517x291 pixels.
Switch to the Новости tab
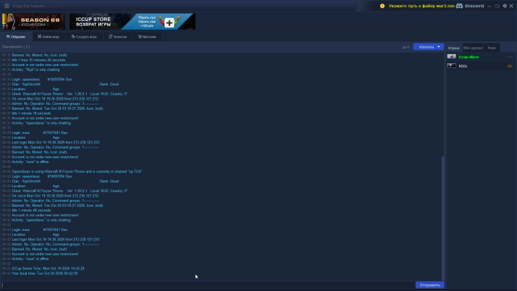[118, 36]
